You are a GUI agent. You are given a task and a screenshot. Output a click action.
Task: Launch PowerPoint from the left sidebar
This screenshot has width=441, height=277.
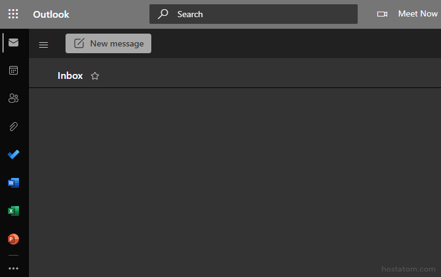click(13, 239)
